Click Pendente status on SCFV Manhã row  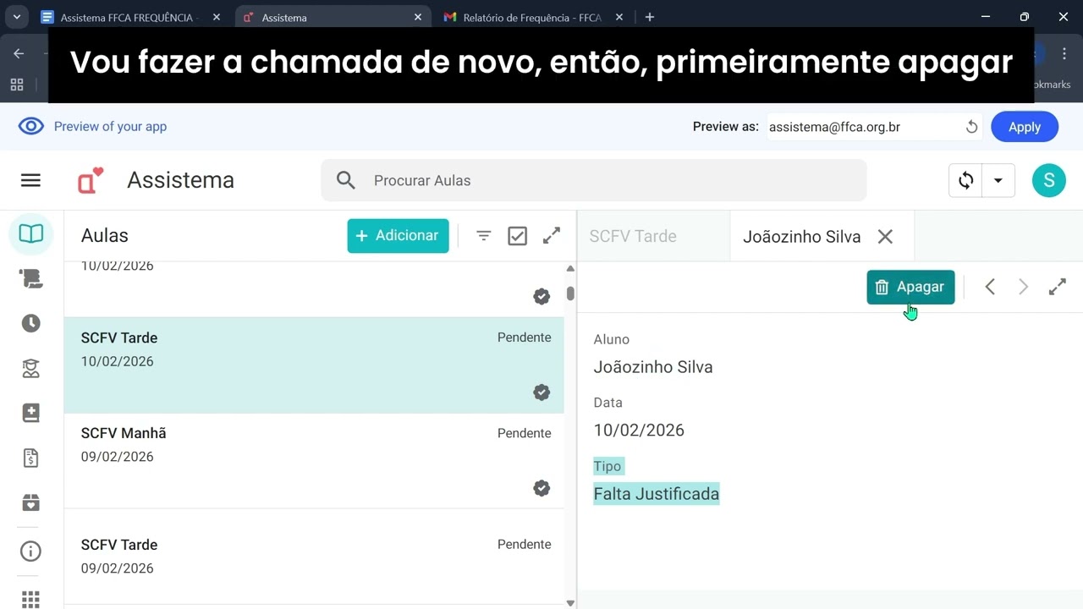524,433
